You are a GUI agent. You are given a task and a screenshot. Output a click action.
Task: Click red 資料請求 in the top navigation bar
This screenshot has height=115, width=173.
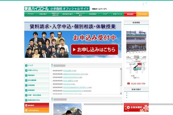coord(130,14)
